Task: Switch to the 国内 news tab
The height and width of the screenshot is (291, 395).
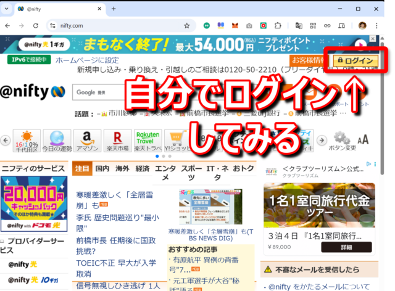Action: [x=102, y=168]
